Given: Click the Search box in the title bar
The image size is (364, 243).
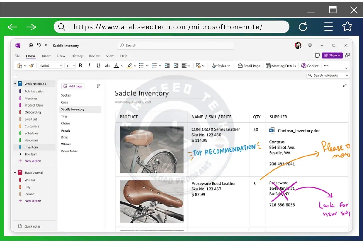Looking at the screenshot, I should pos(175,46).
